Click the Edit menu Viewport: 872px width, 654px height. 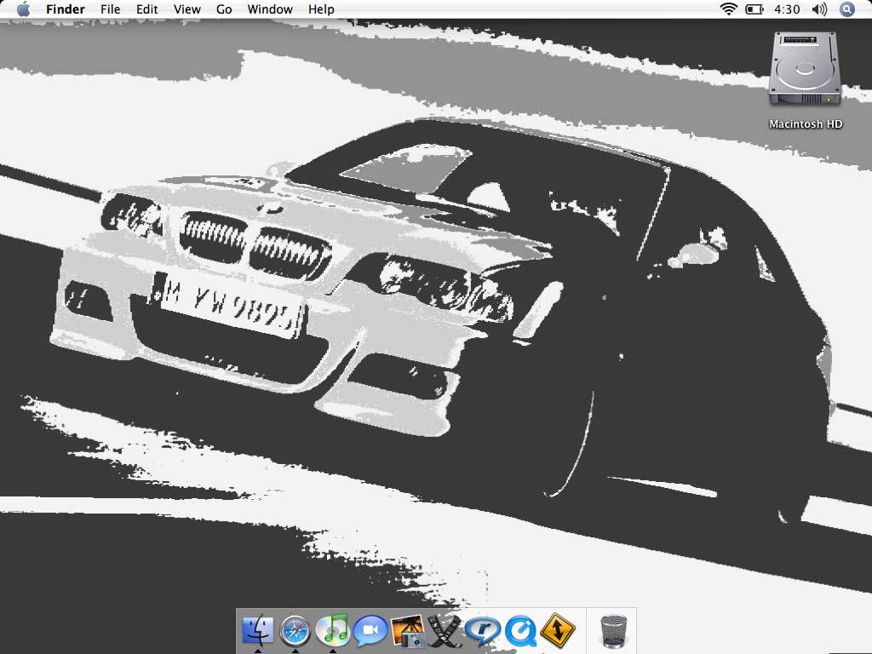coord(147,9)
